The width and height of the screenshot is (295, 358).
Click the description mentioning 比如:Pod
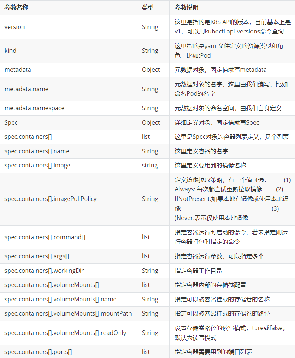click(229, 51)
